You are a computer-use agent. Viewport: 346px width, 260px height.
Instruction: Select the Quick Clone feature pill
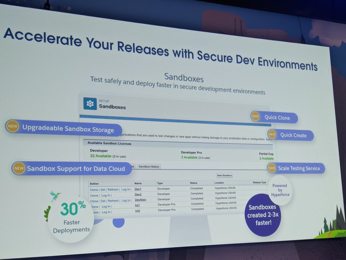[x=274, y=117]
